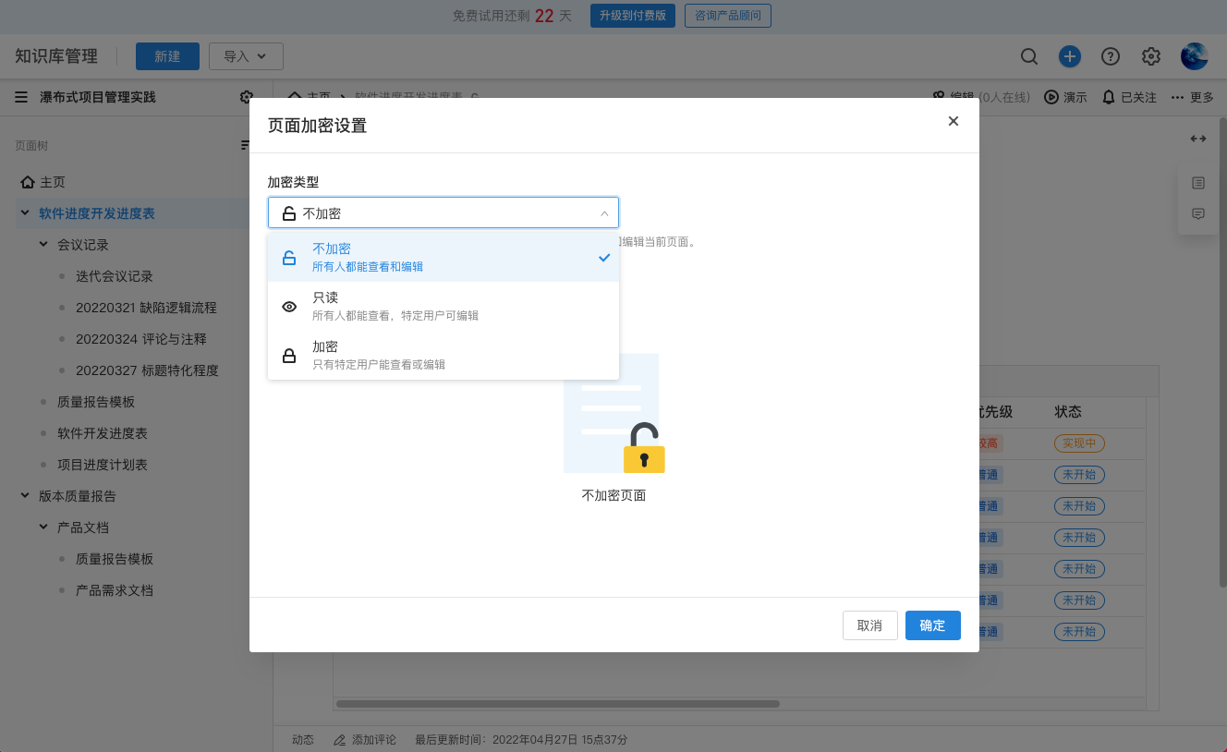Screen dimensions: 1227x752
Task: Click the 实现中 status tag
Action: [1079, 443]
